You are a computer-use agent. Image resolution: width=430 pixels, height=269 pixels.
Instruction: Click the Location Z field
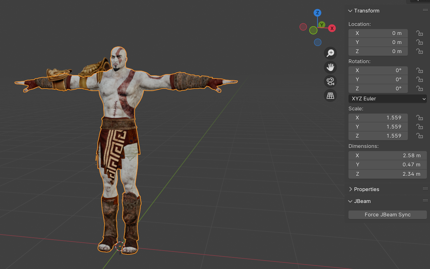pyautogui.click(x=378, y=51)
